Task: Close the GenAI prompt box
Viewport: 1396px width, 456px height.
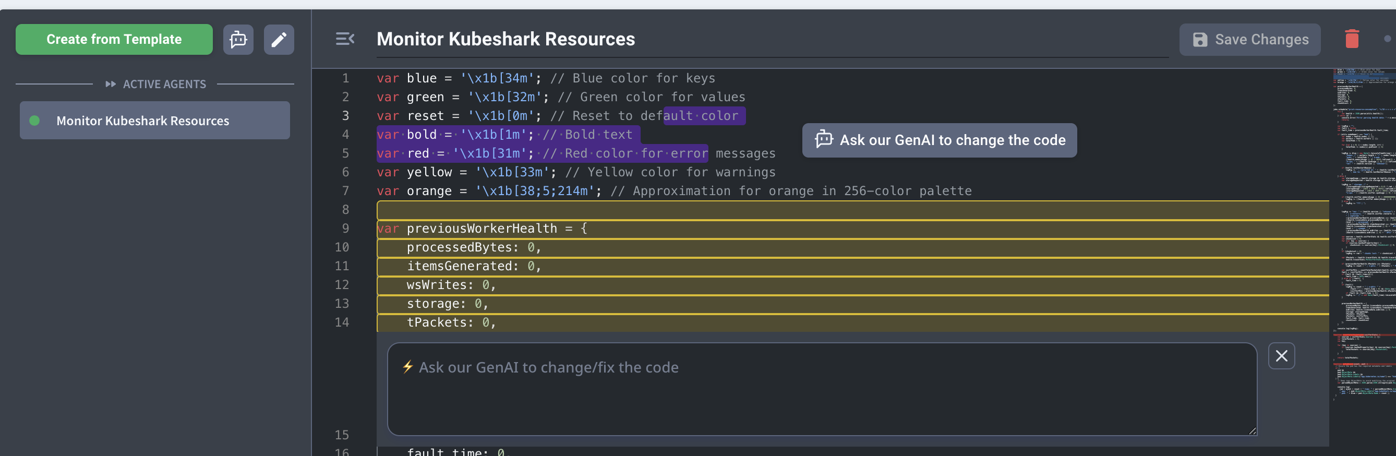Action: 1281,356
